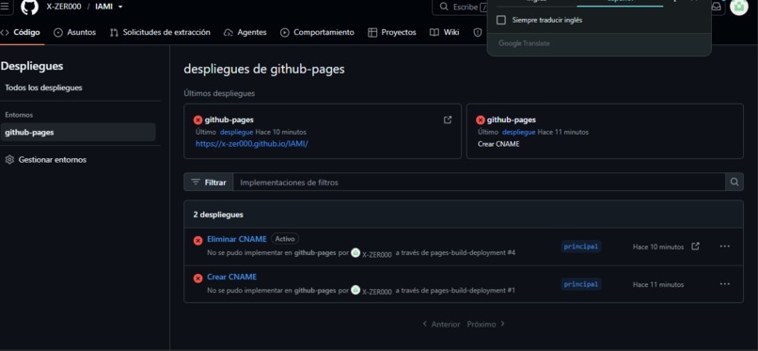Go to the GitHub Octocat home logo

coord(29,7)
